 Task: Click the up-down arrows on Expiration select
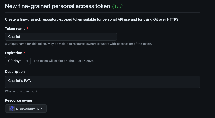click(x=27, y=61)
